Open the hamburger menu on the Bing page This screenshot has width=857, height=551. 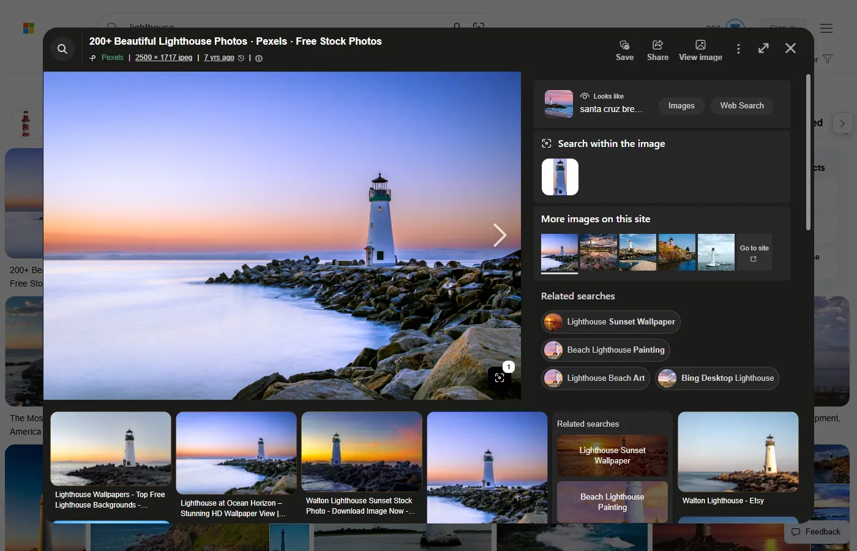click(826, 28)
